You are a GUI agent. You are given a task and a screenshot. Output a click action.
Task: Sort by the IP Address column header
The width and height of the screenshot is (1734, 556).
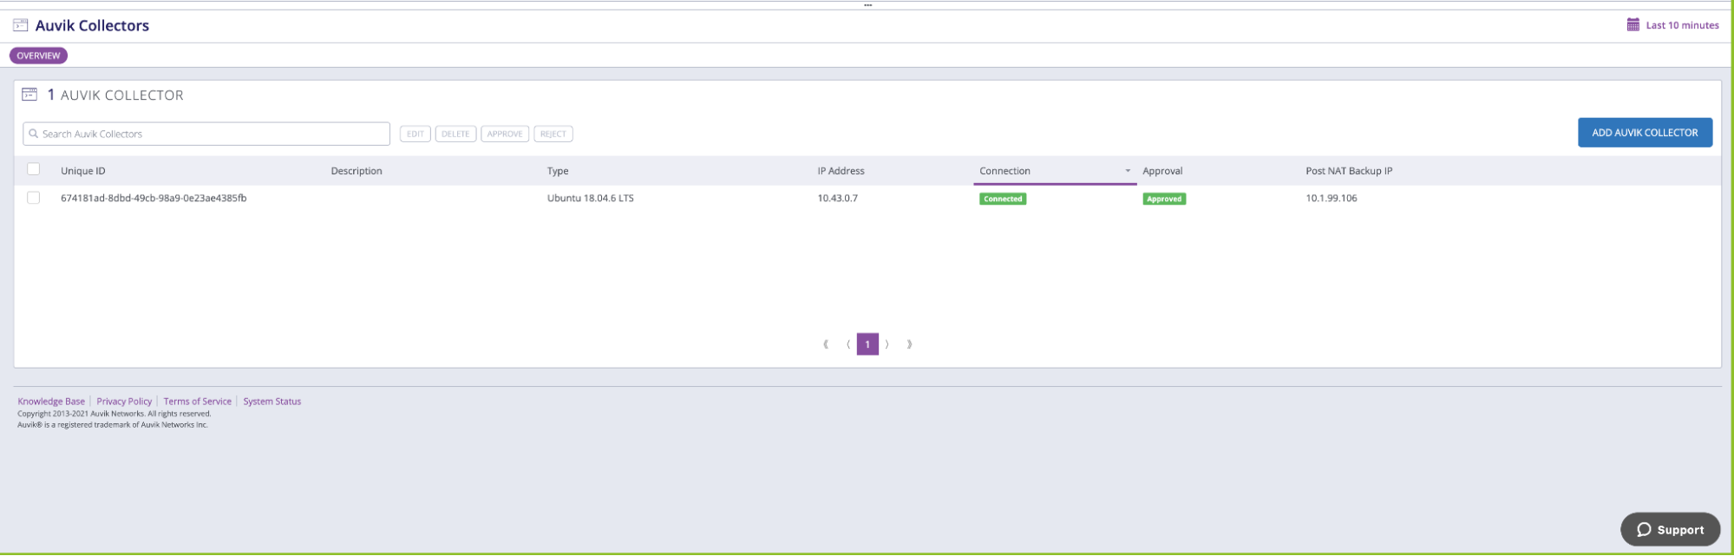click(x=841, y=171)
